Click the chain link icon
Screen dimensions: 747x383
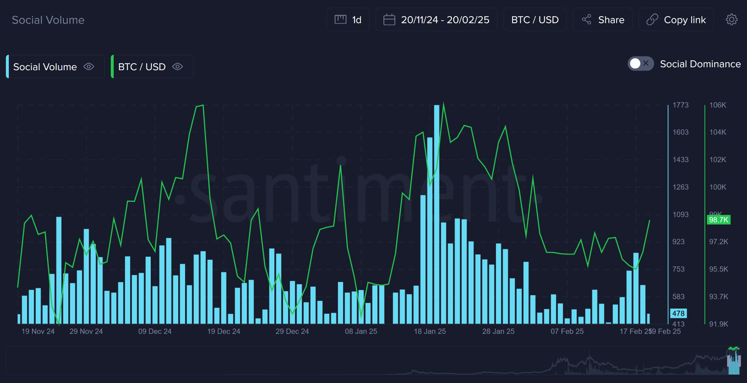click(652, 19)
